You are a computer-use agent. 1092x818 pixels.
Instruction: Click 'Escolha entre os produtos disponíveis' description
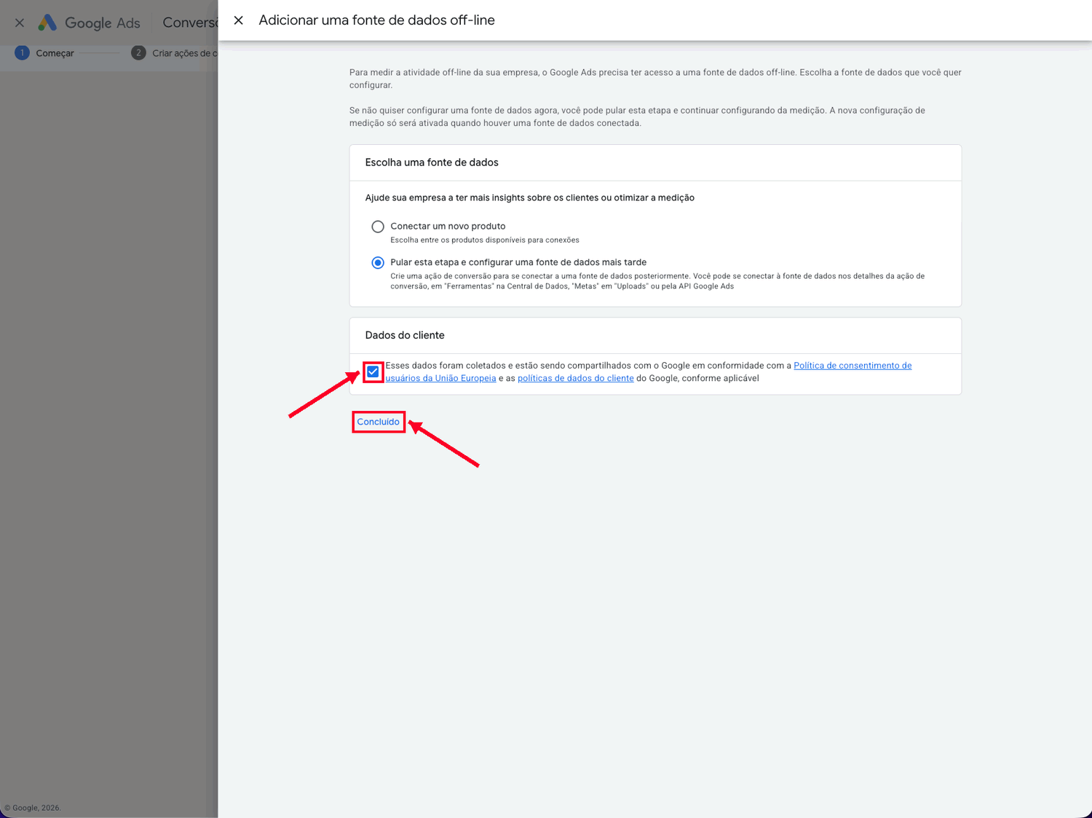(485, 240)
